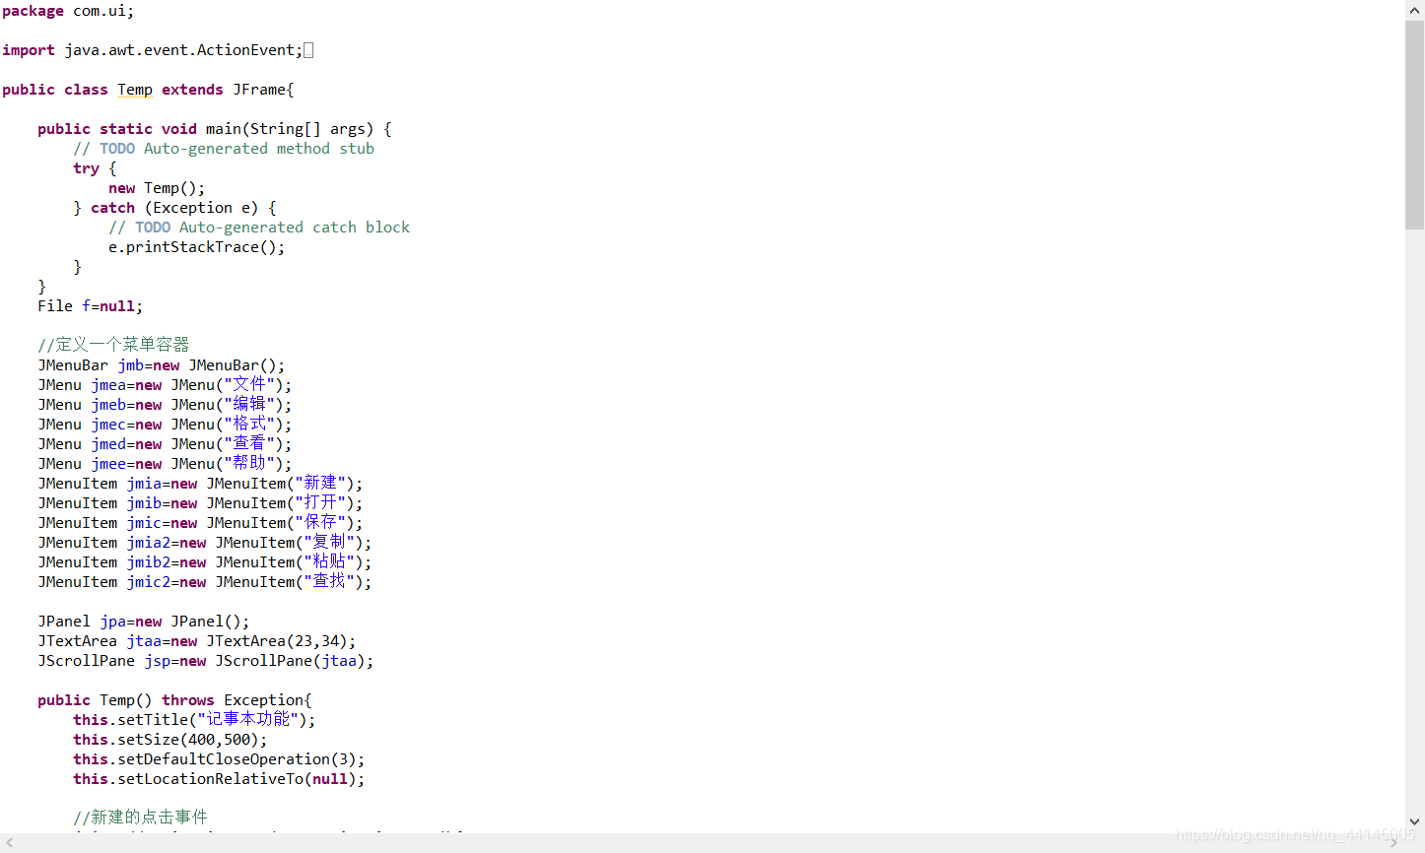Click the 'public Temp() throws Exception' constructor line

(174, 700)
